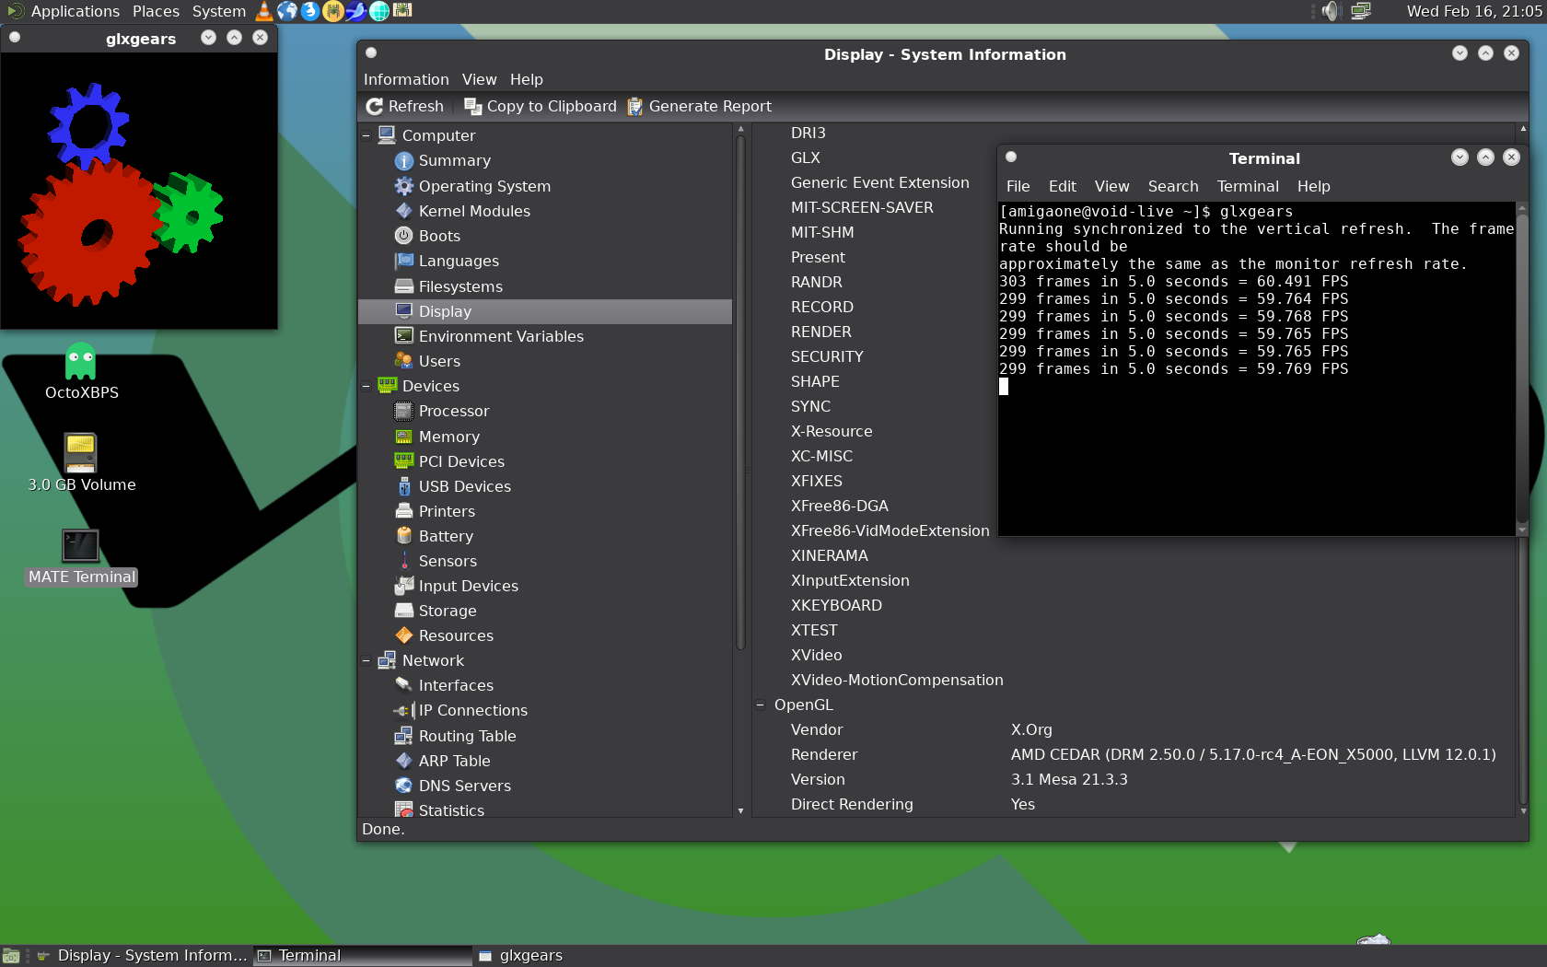1547x967 pixels.
Task: Click Generate Report toolbar button
Action: coord(700,107)
